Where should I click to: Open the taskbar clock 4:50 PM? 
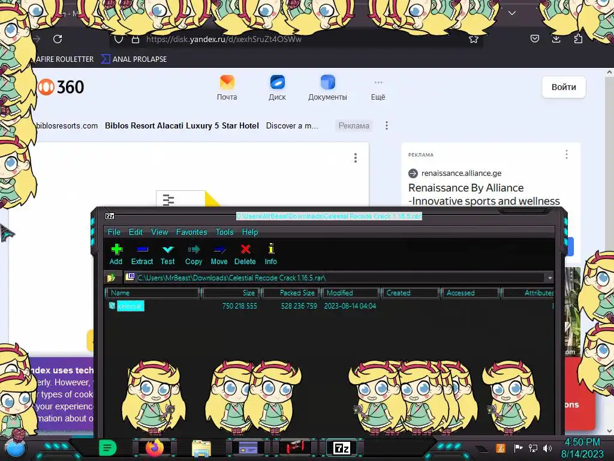point(582,448)
